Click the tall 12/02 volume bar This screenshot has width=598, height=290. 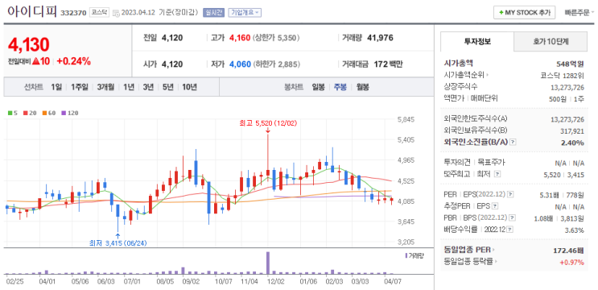(x=268, y=263)
